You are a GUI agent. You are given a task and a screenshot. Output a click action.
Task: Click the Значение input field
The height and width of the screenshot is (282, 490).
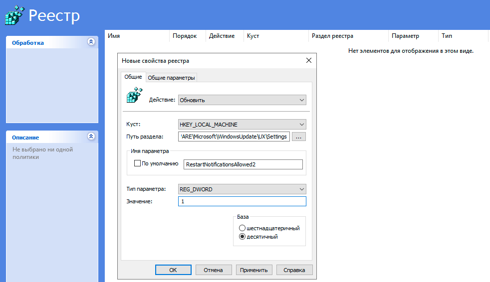pos(242,201)
